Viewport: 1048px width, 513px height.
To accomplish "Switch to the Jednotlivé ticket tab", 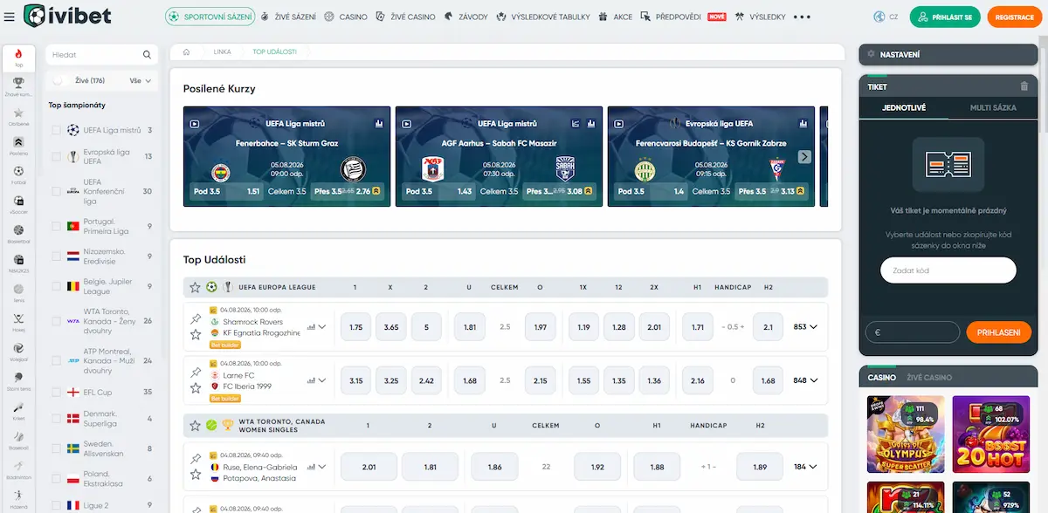I will (904, 108).
